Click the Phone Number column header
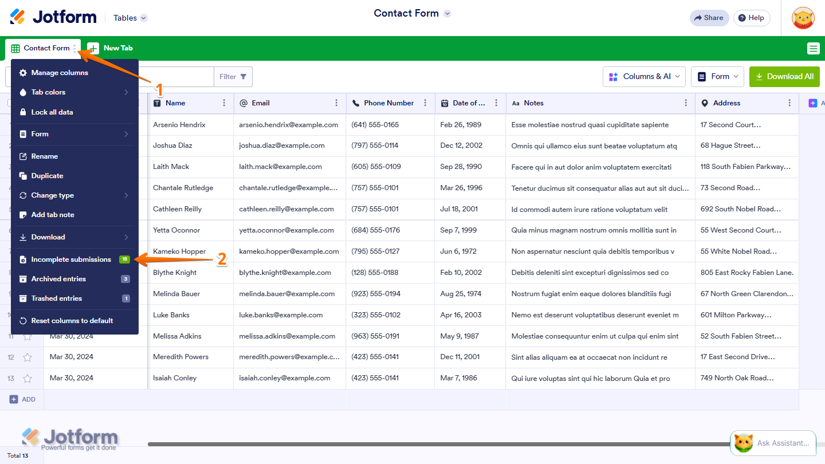 [x=391, y=103]
